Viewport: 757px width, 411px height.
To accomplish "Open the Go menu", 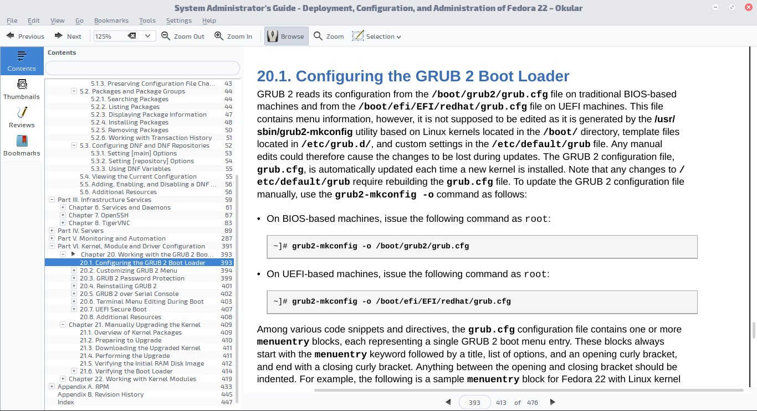I will 79,20.
